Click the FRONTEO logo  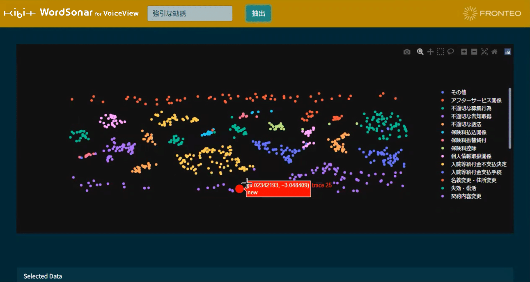pyautogui.click(x=492, y=13)
